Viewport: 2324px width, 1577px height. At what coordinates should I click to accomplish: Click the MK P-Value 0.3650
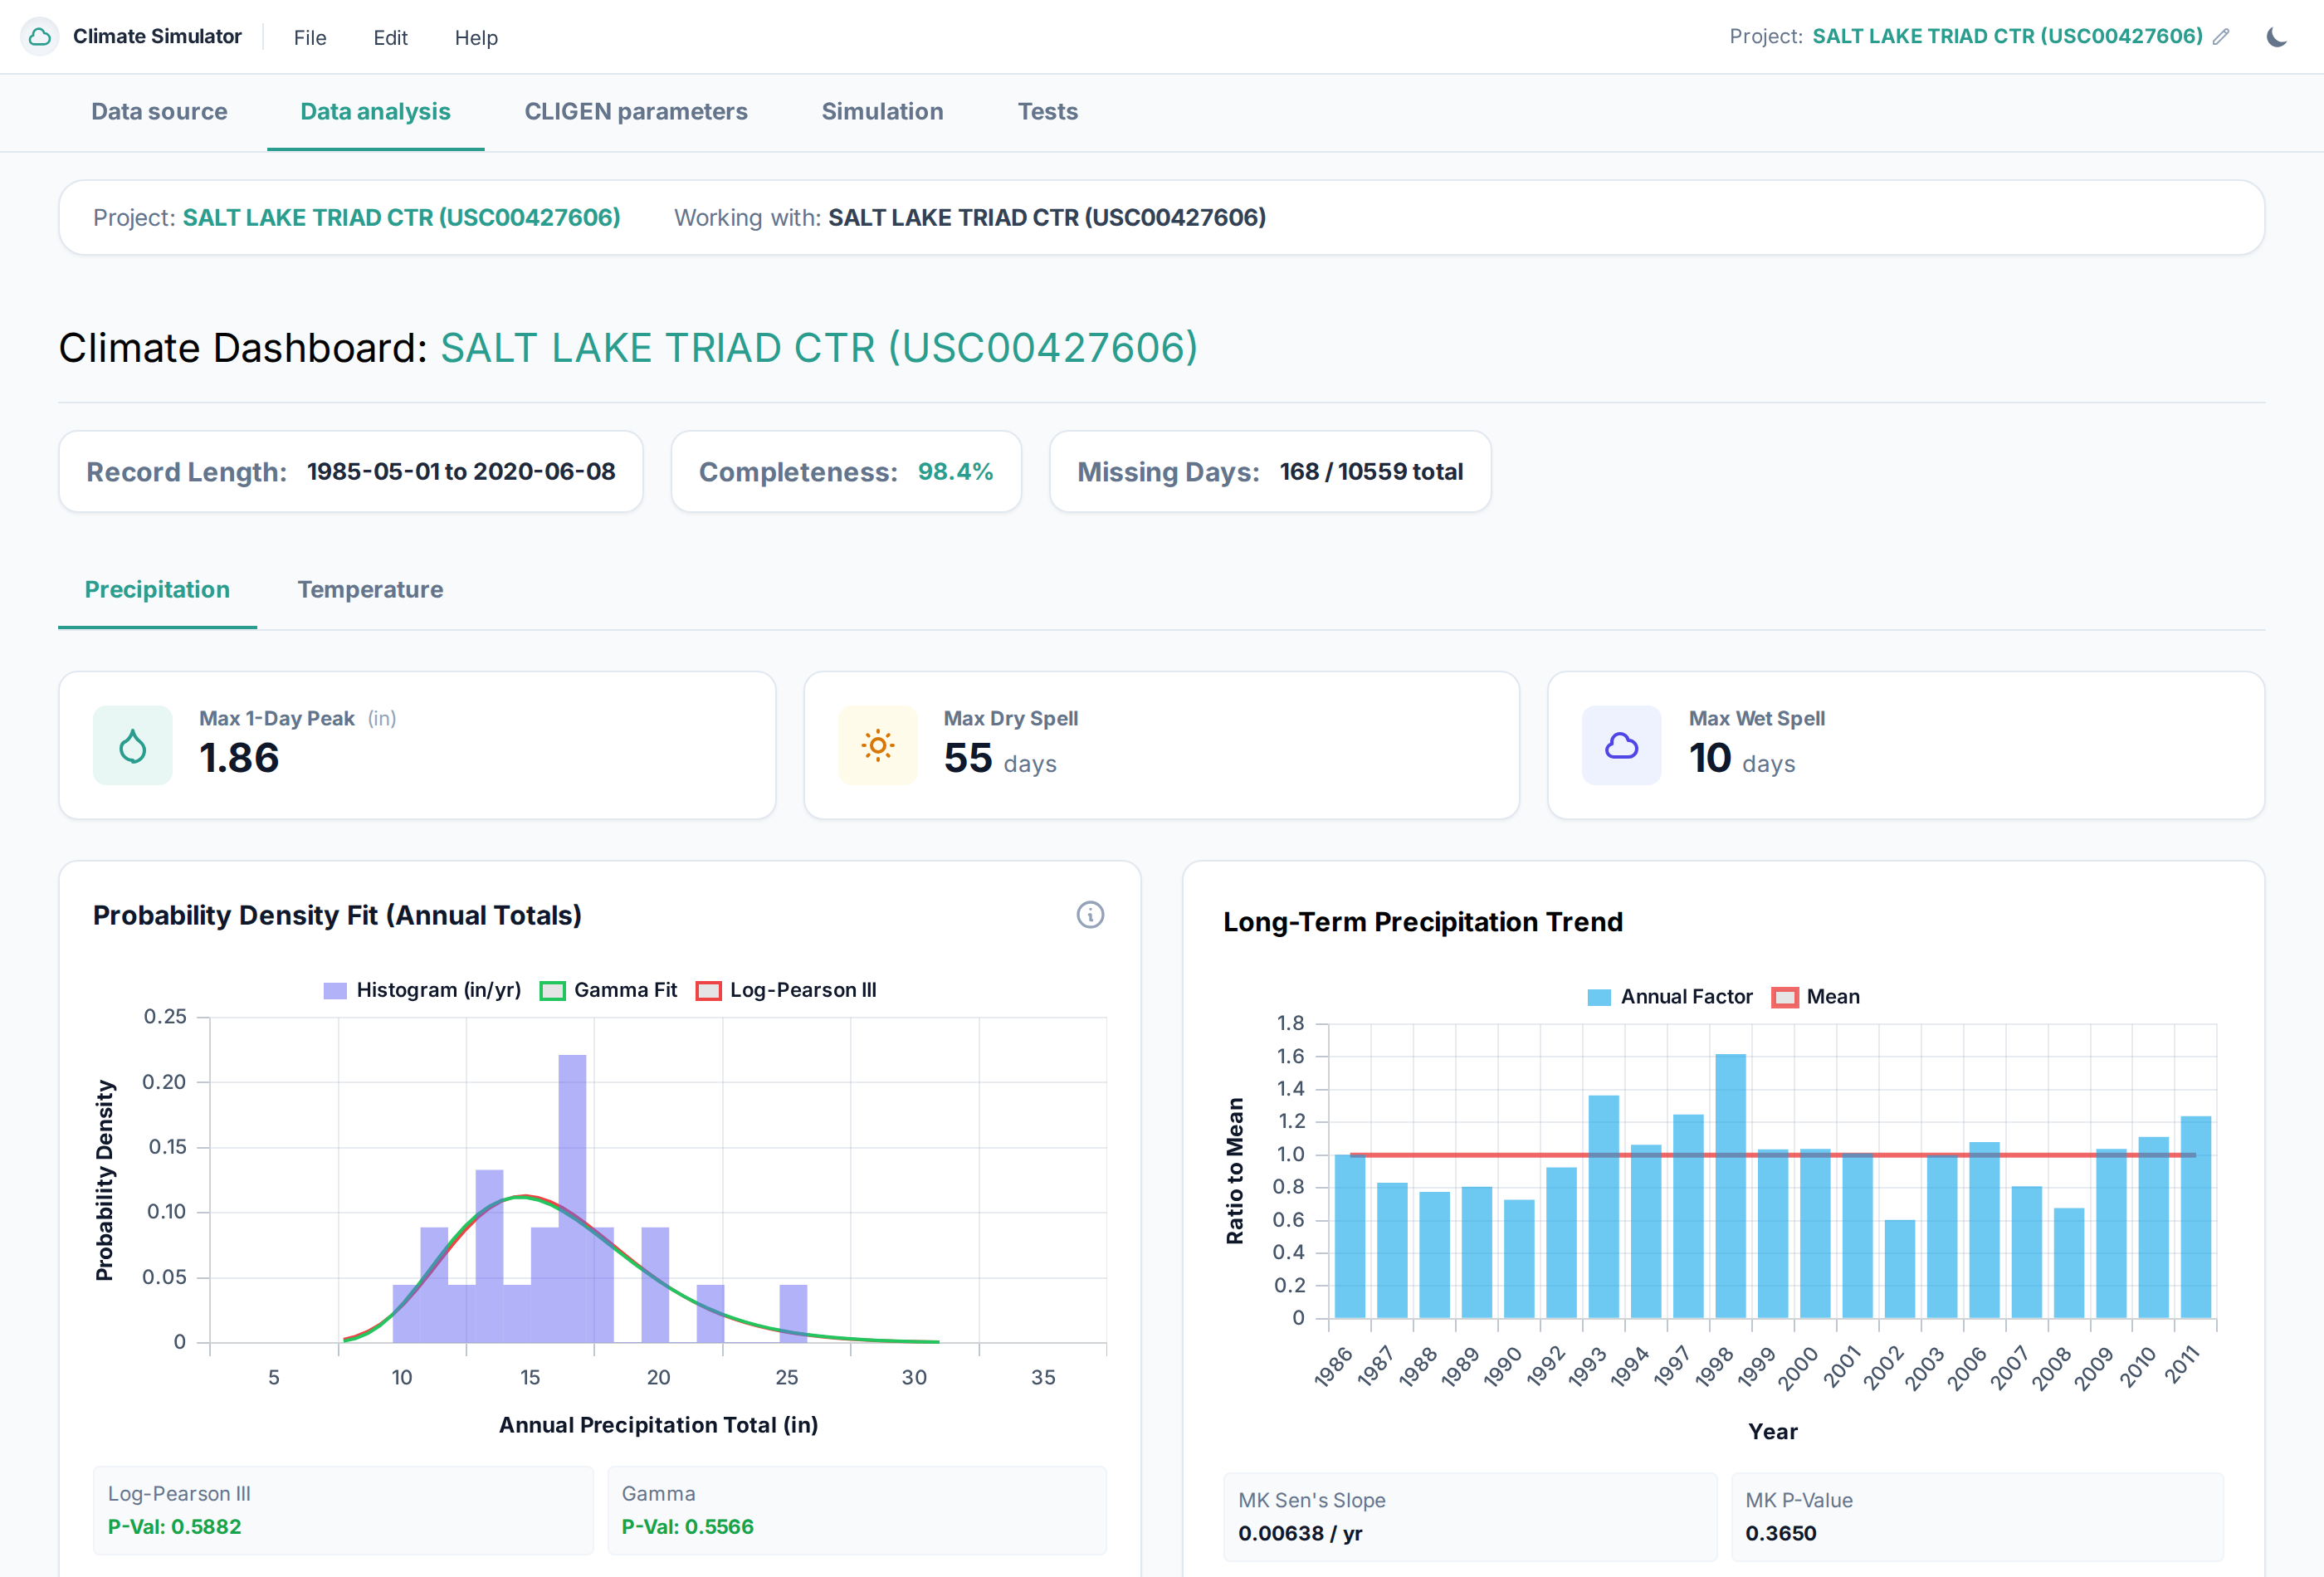coord(1780,1534)
